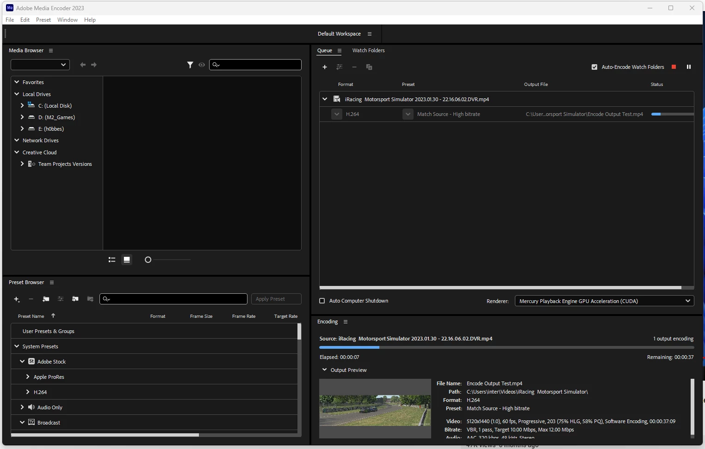This screenshot has height=449, width=705.
Task: Collapse the System Presets group
Action: click(x=17, y=346)
